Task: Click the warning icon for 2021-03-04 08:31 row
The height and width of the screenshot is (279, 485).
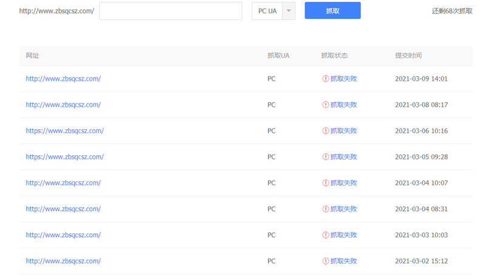Action: point(325,209)
